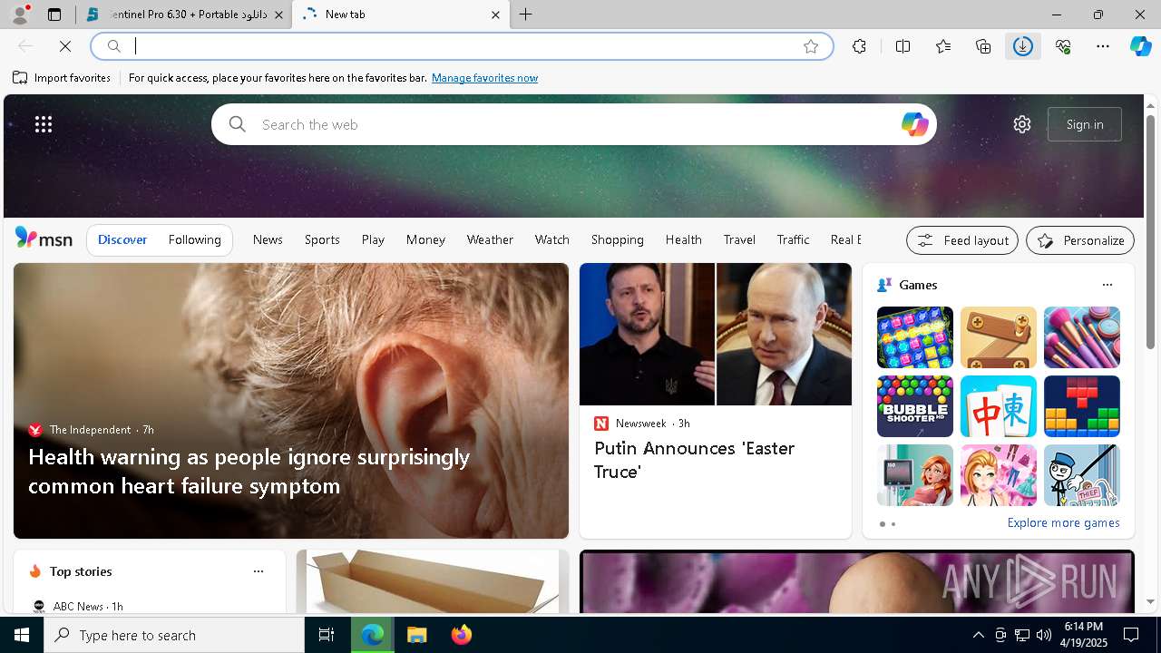Click the taskbar search box
1161x653 pixels.
point(174,635)
